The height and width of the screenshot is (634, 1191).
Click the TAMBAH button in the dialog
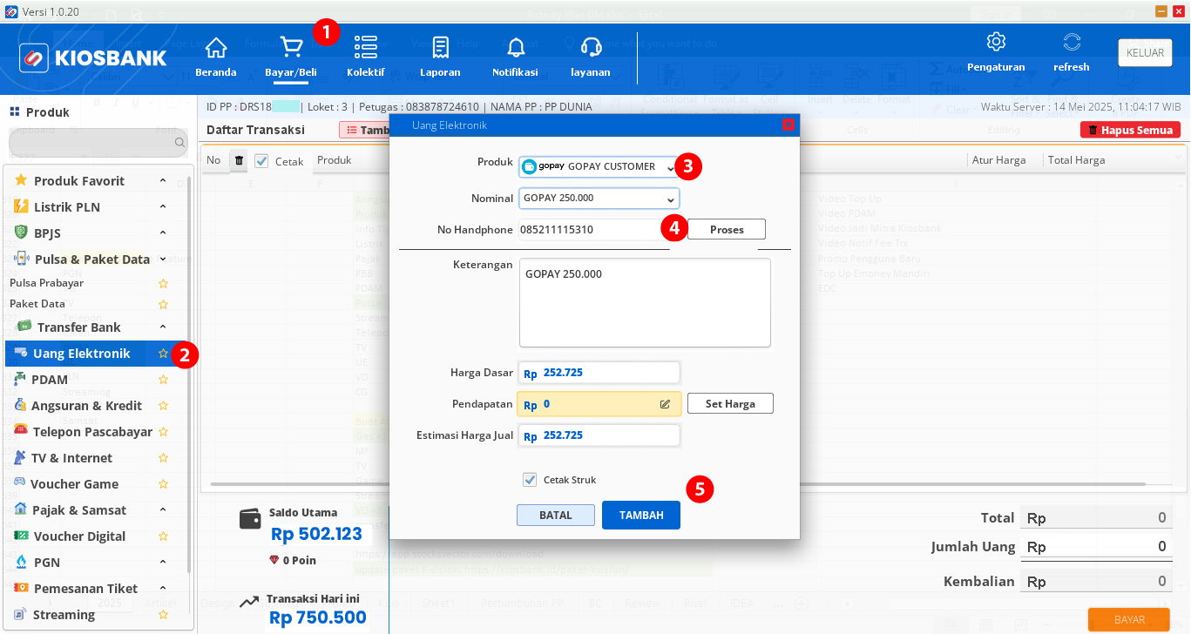pos(641,515)
